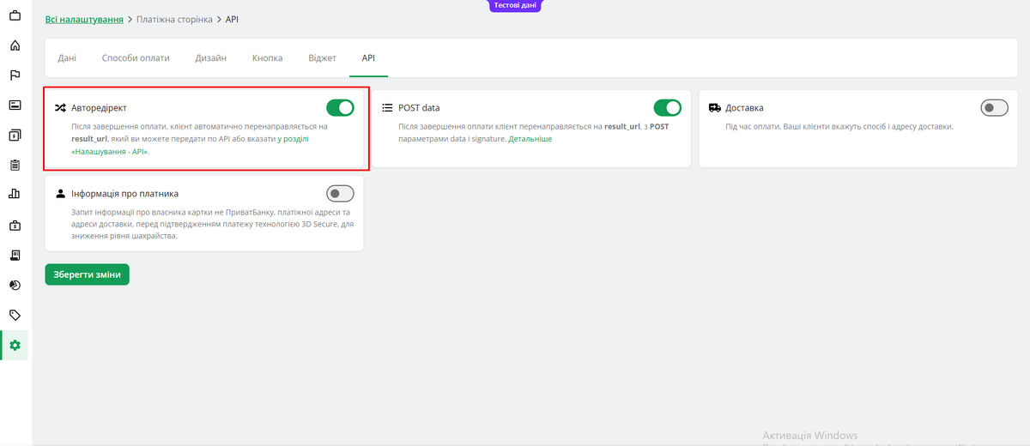Follow the Всі налаштування breadcrumb link
The height and width of the screenshot is (446, 1030).
pyautogui.click(x=84, y=19)
